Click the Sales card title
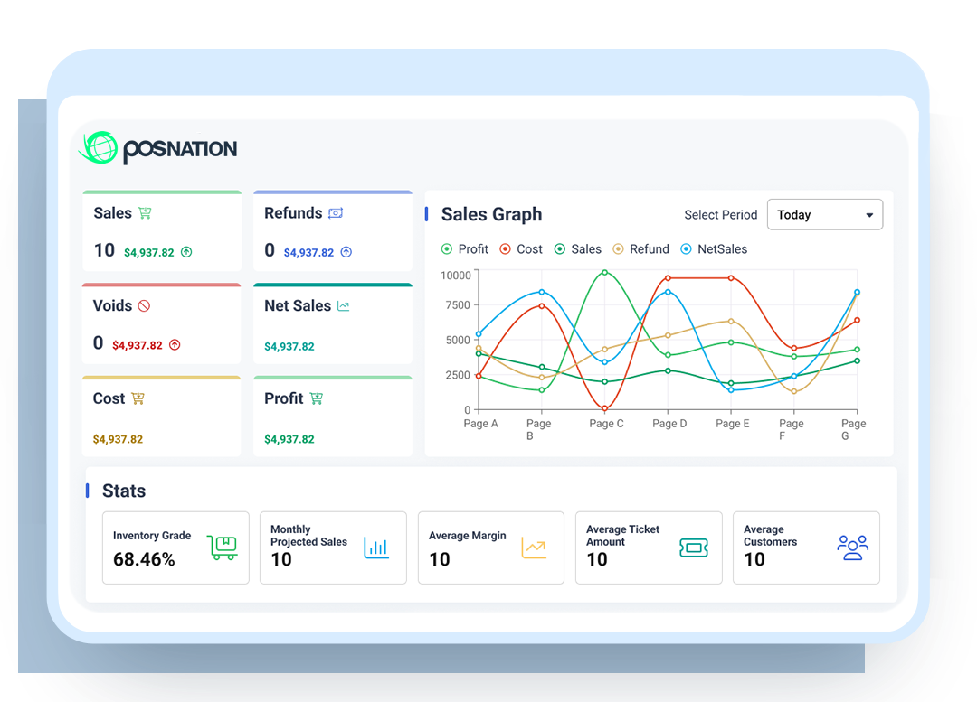The width and height of the screenshot is (977, 702). click(x=113, y=213)
